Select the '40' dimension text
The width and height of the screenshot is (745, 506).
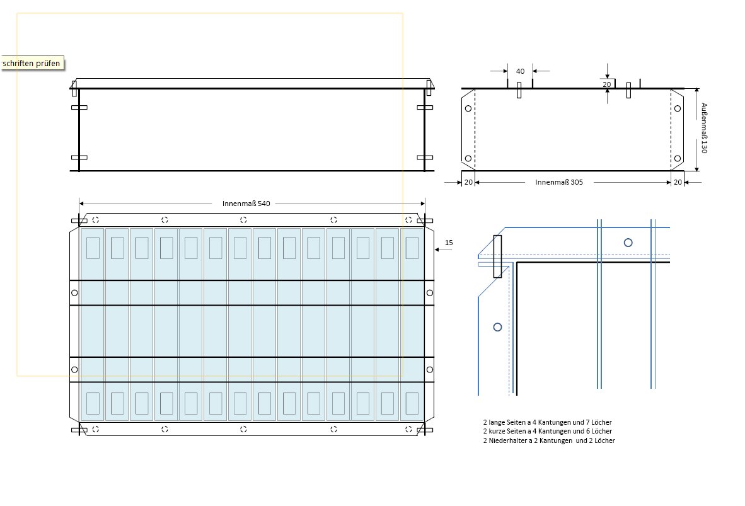[x=520, y=71]
